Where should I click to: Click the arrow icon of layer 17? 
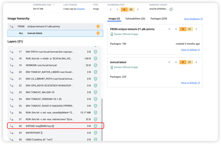[x=12, y=52]
